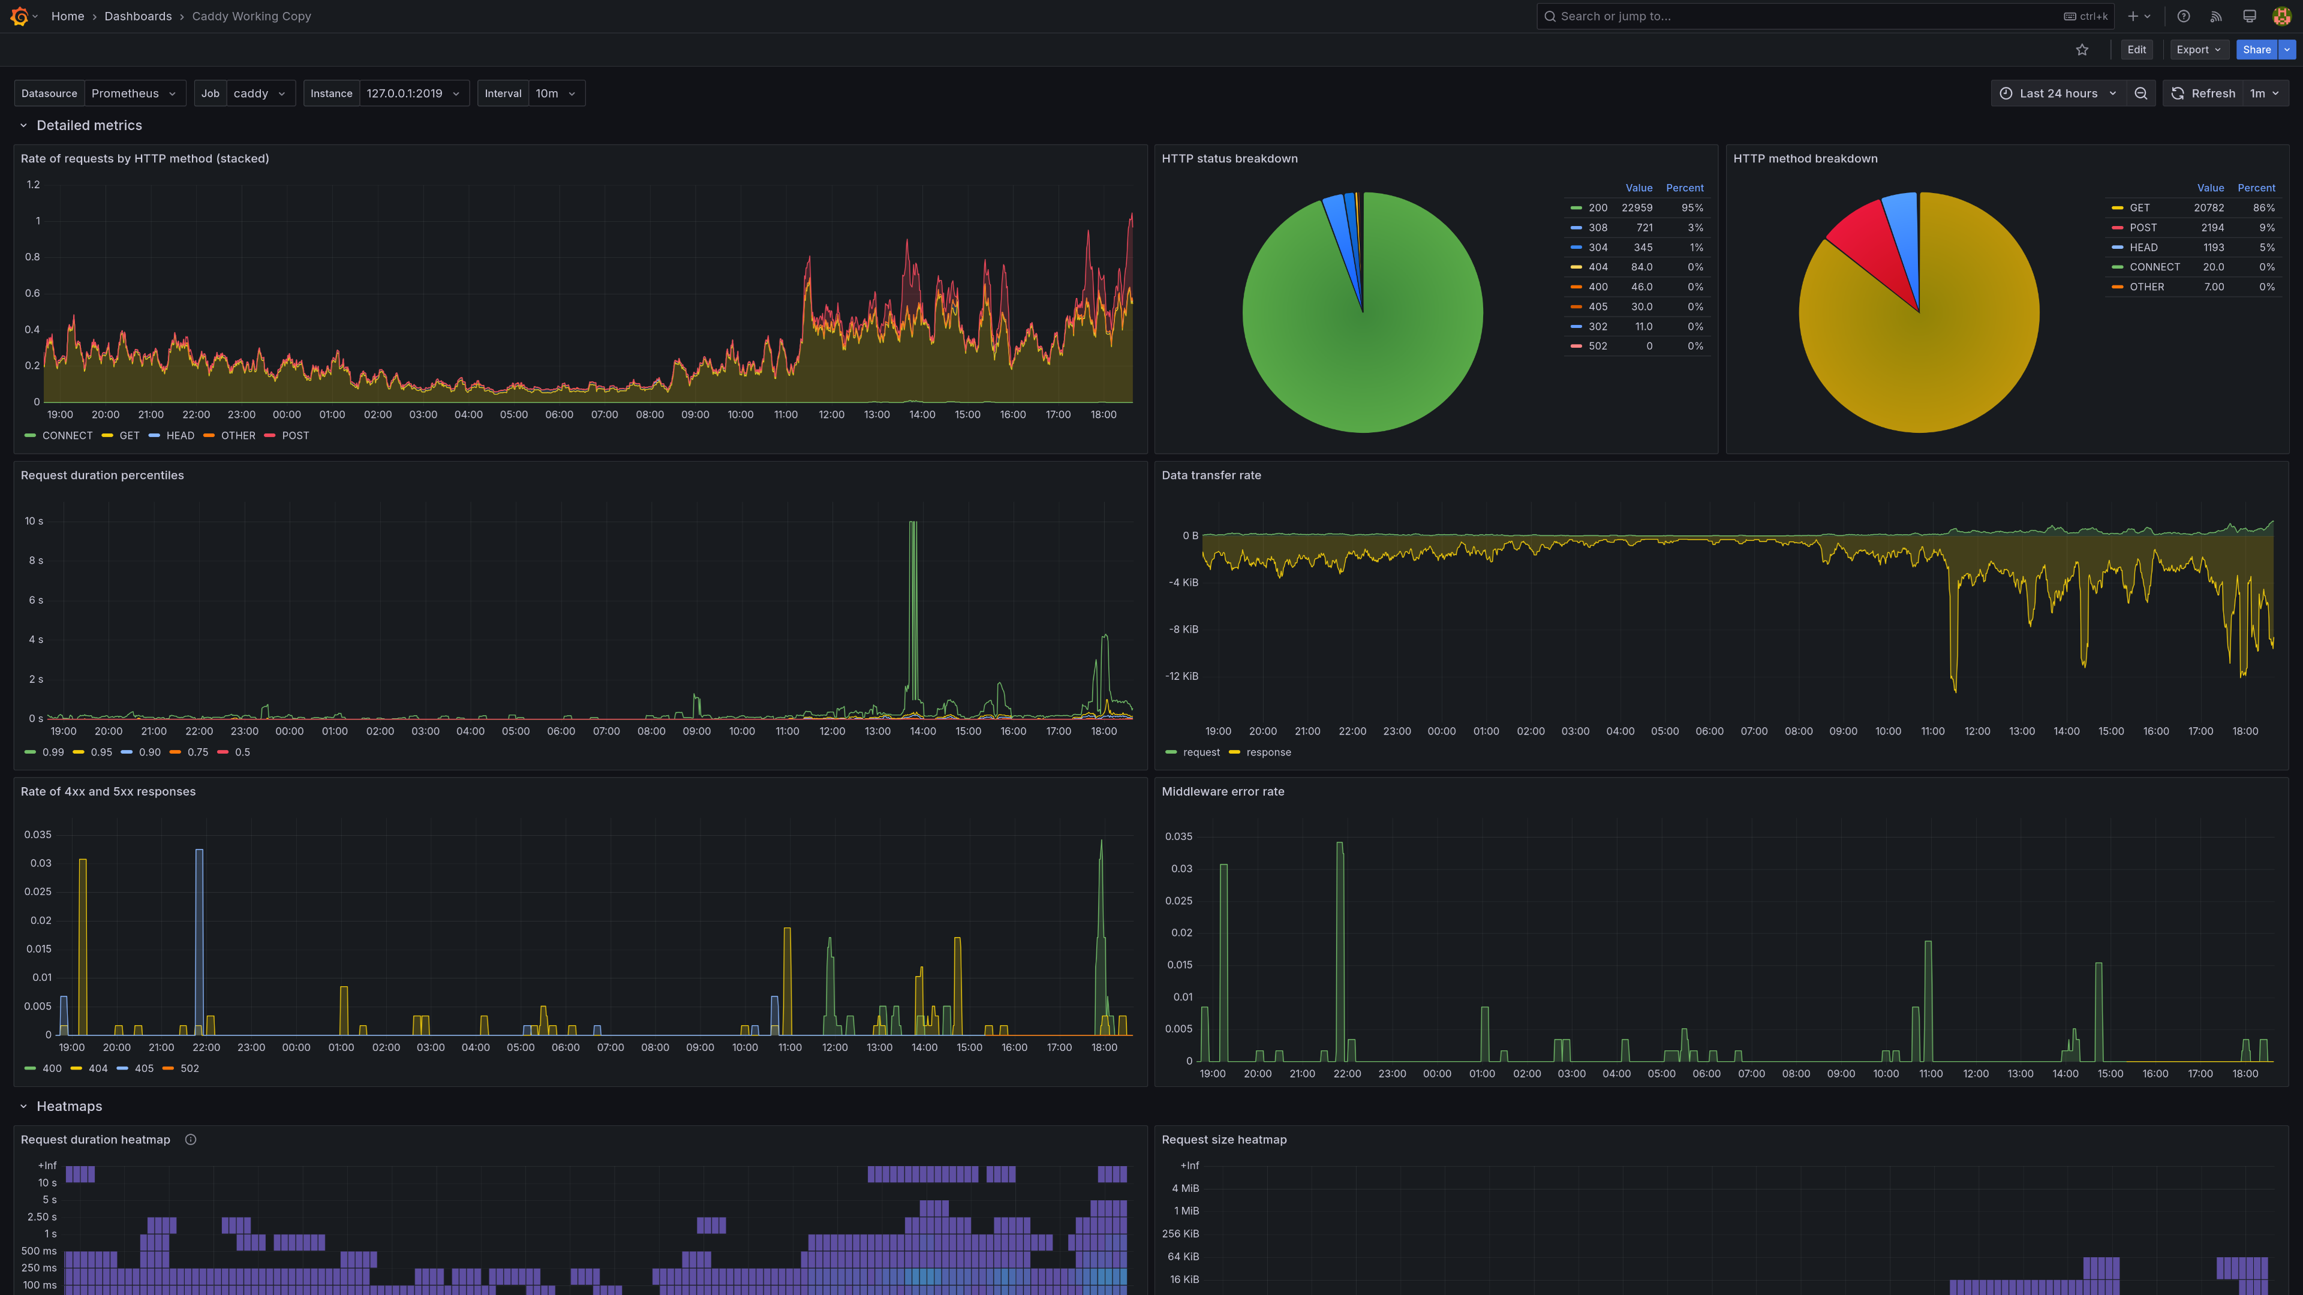Open the news feed RSS icon
The image size is (2303, 1295).
click(2216, 16)
